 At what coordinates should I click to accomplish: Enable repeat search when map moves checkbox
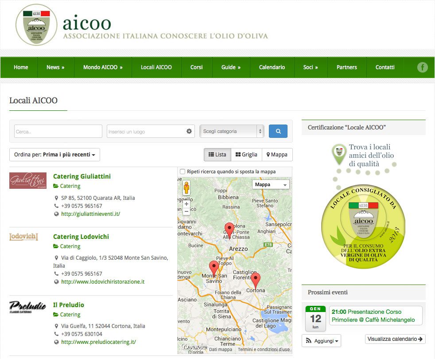point(183,172)
